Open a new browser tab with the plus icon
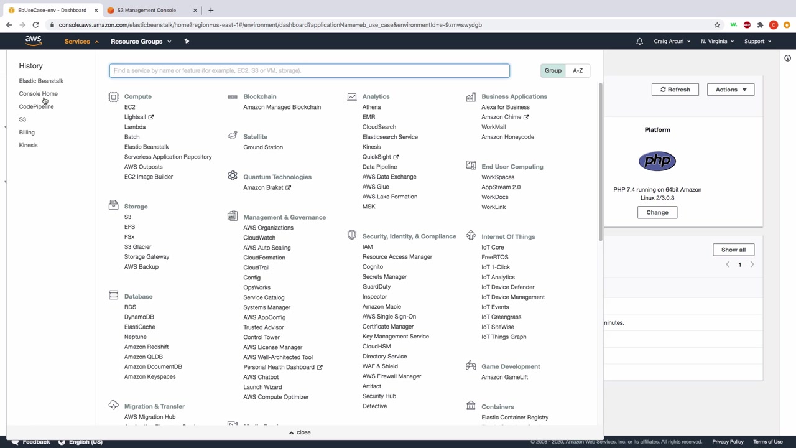 211,10
